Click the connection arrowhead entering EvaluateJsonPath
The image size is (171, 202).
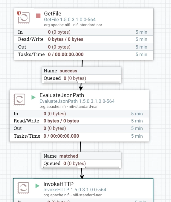81,88
